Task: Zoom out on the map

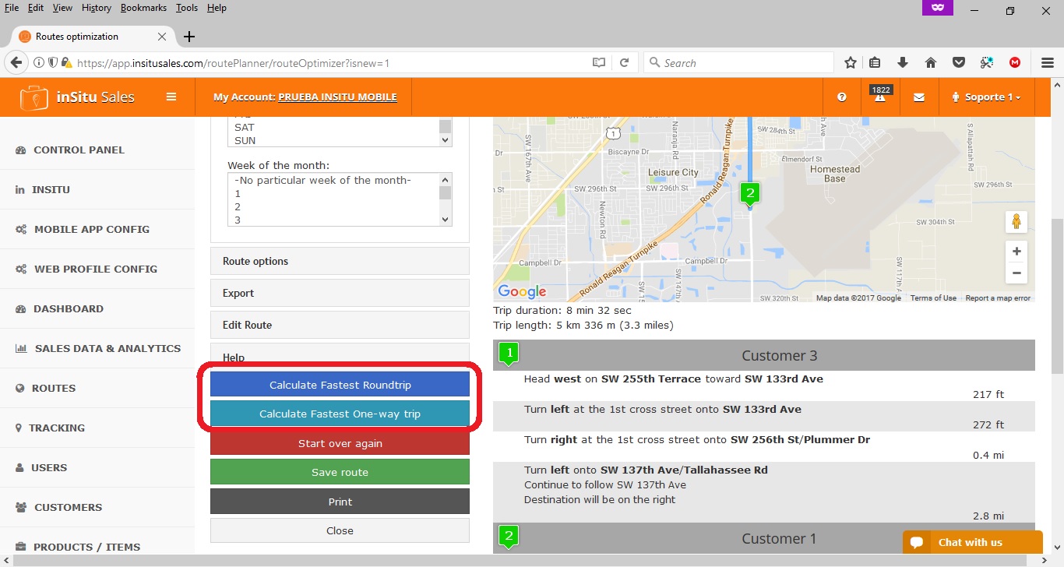Action: [1016, 273]
